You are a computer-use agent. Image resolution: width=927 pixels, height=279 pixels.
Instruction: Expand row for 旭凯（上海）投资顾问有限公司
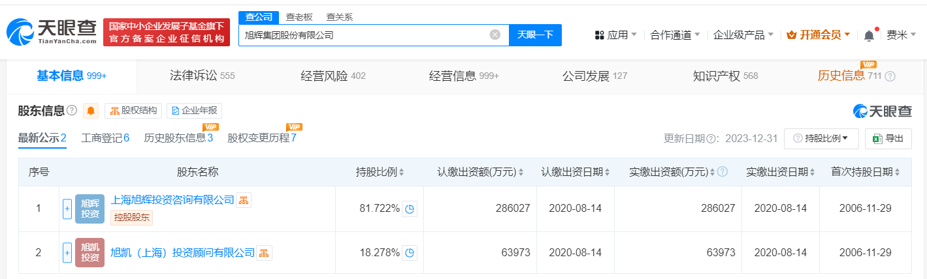67,252
